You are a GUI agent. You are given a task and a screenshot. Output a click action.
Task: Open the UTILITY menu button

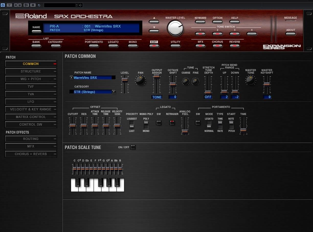pyautogui.click(x=175, y=46)
